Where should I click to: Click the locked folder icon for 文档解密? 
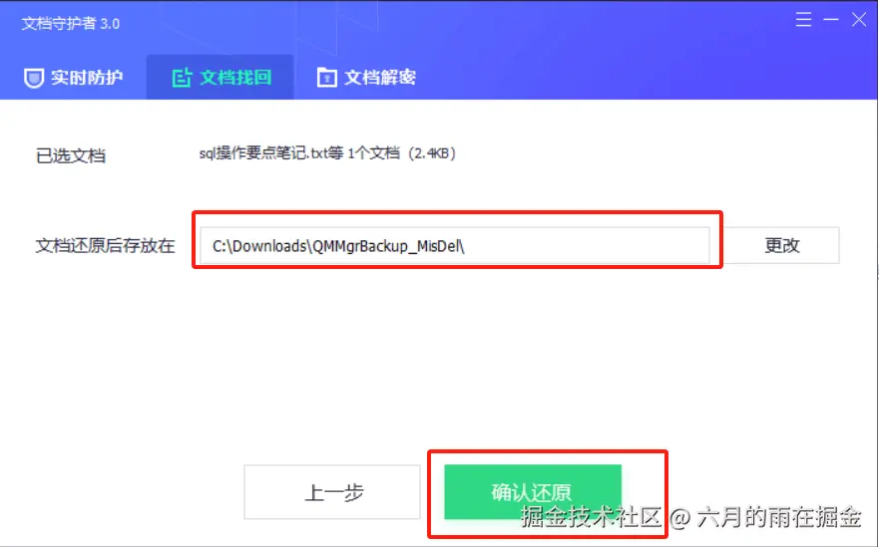(x=326, y=78)
